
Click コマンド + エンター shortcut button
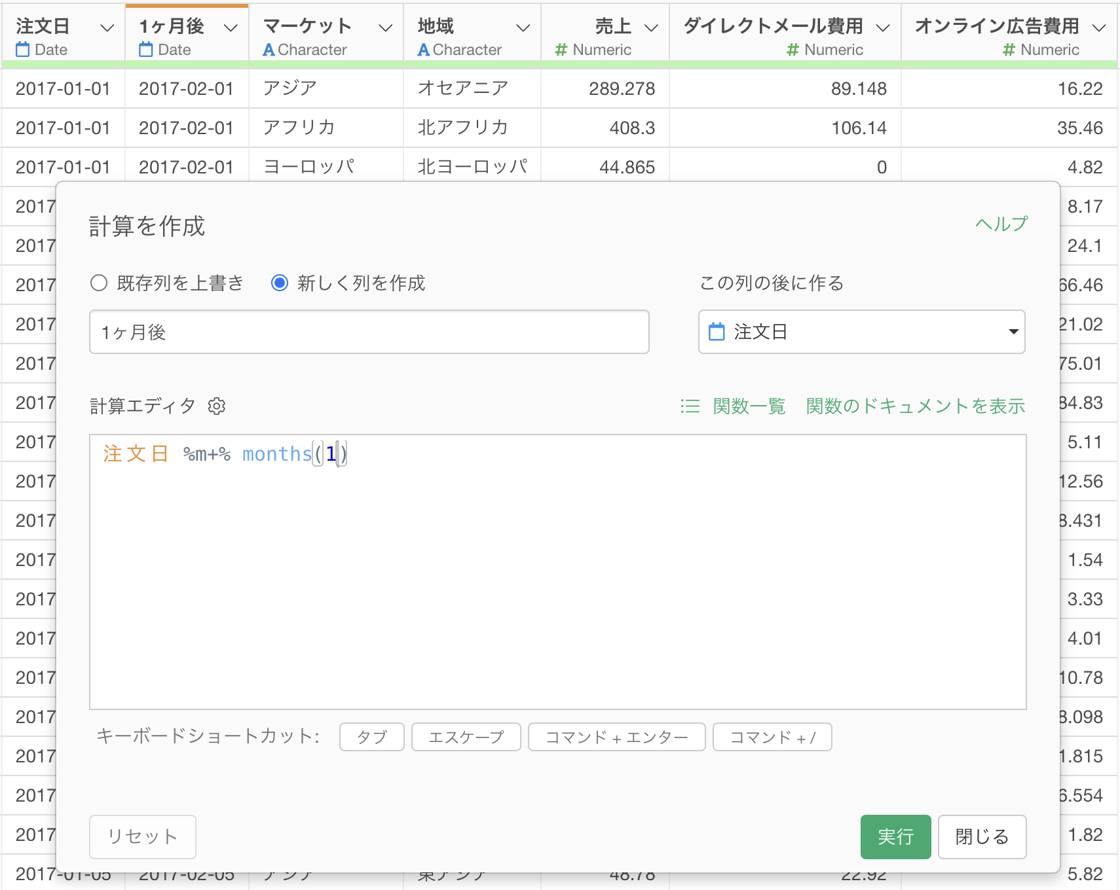616,737
